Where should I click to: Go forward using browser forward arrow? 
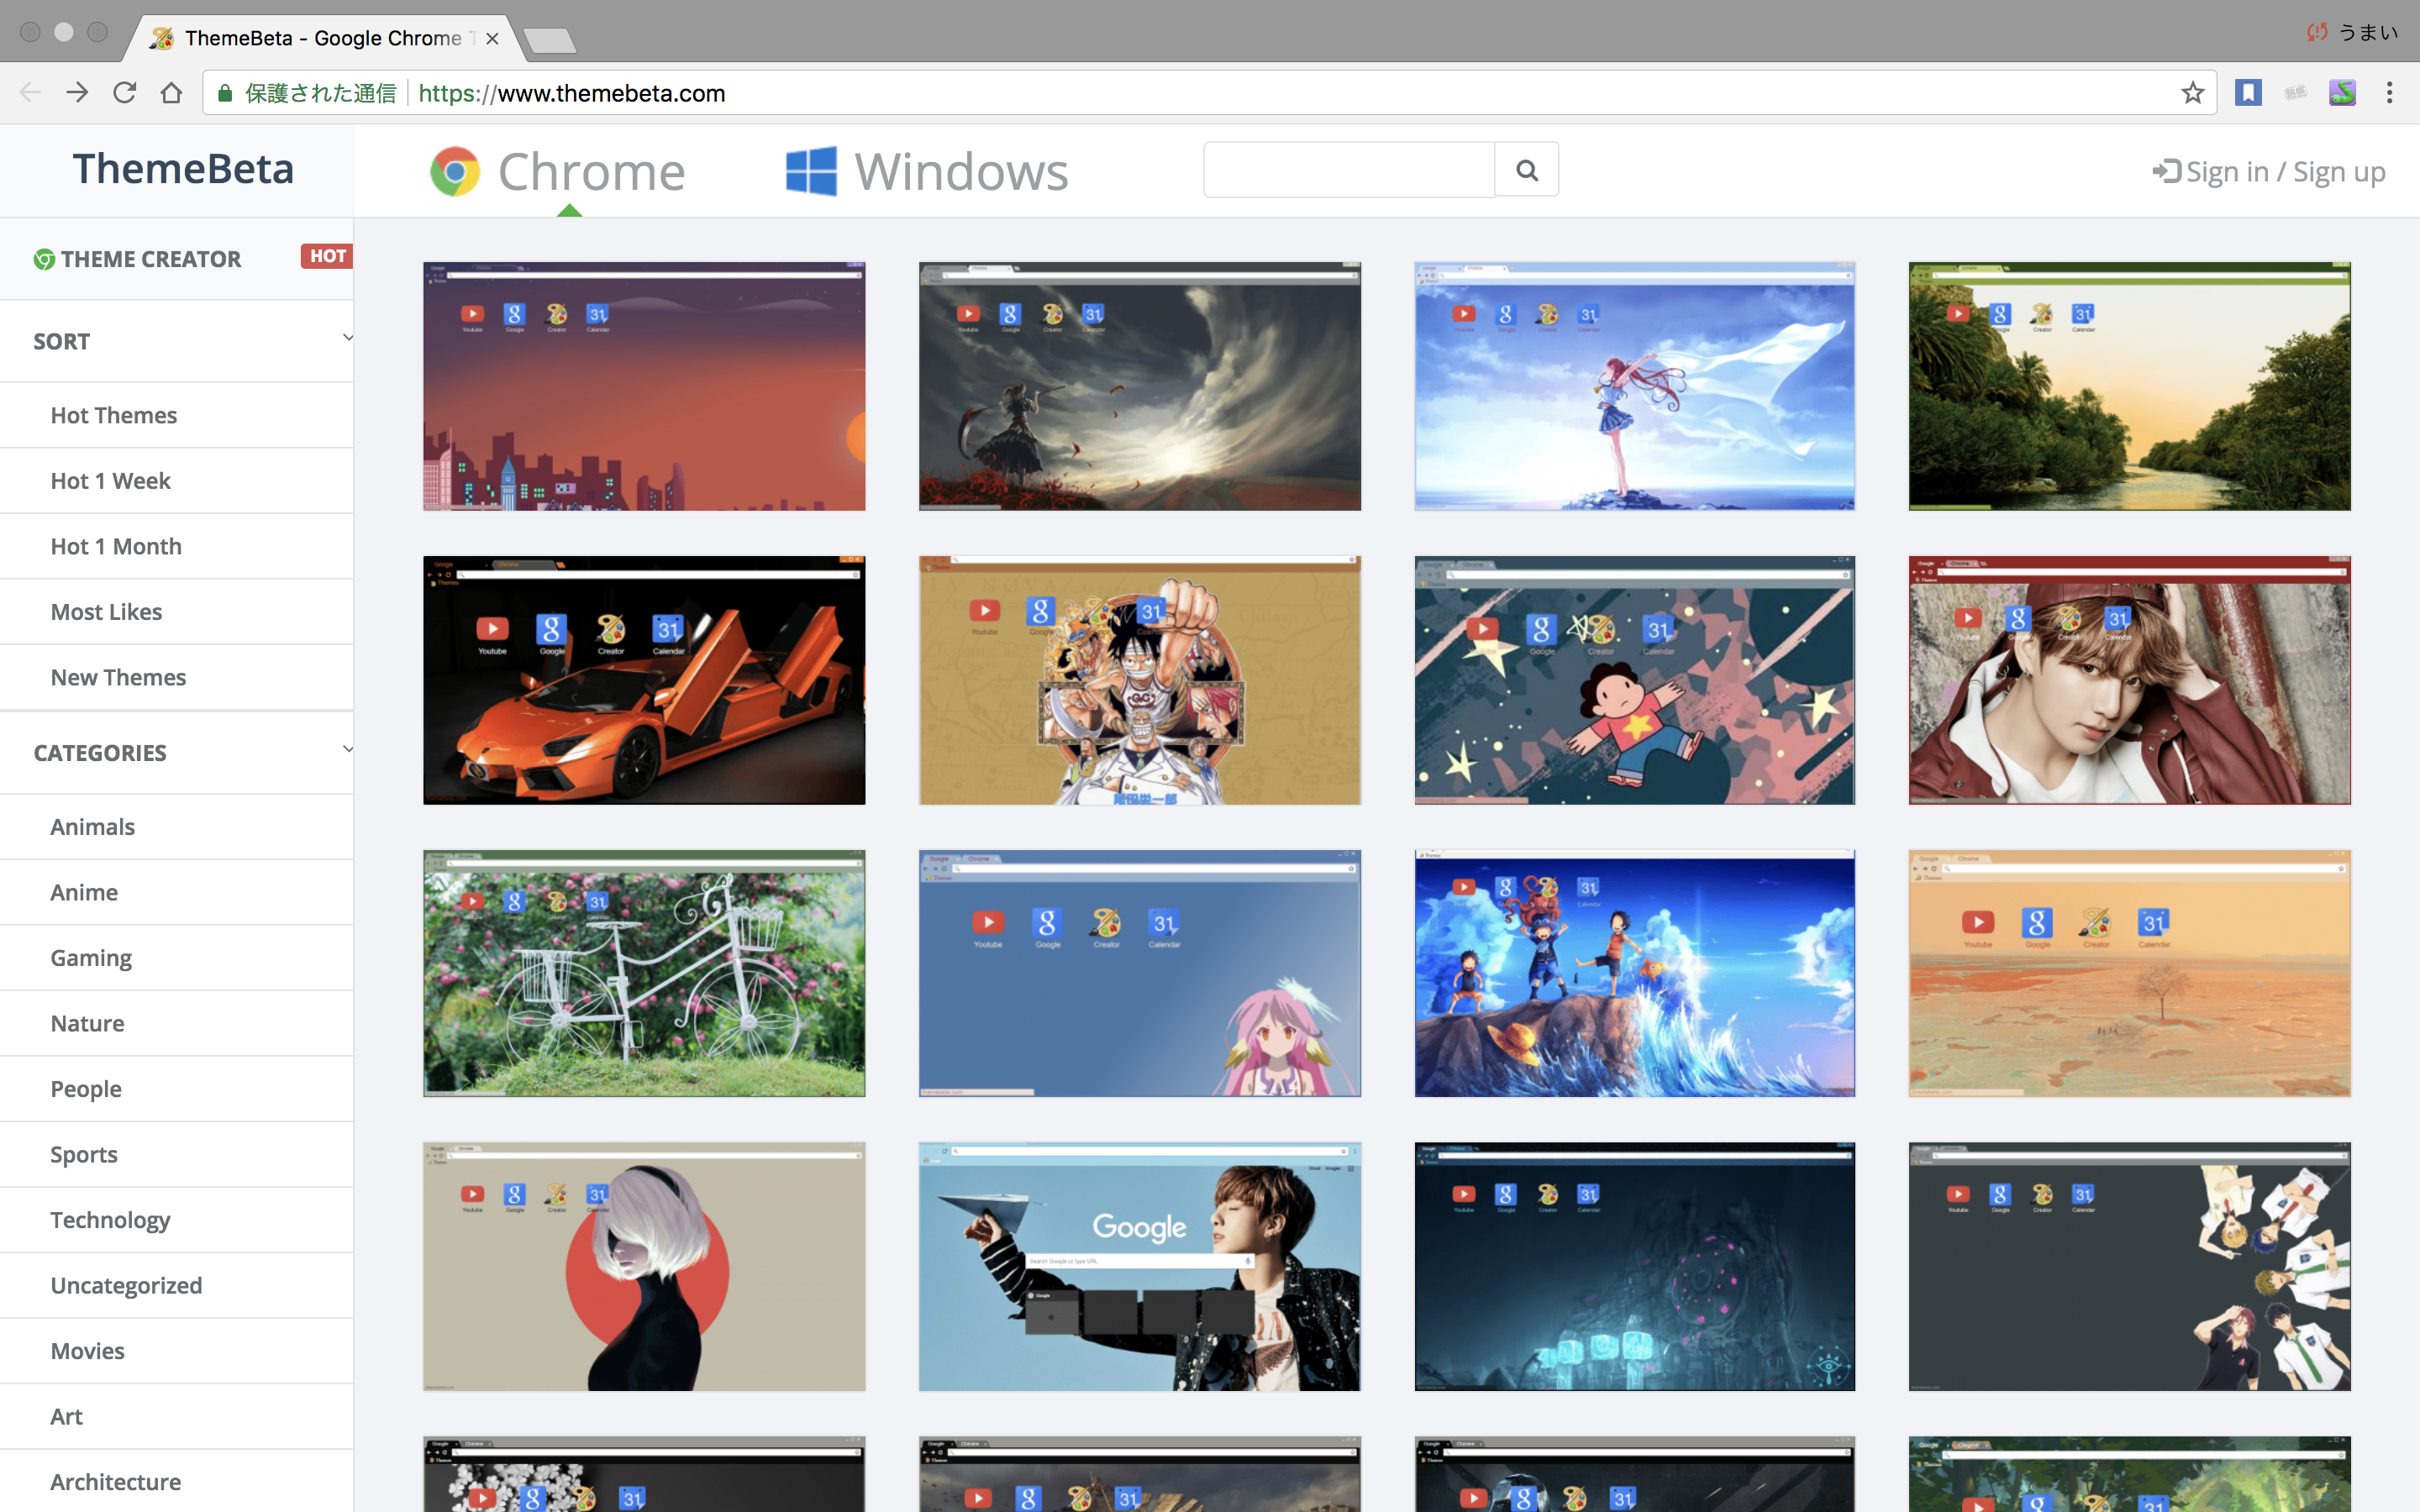[77, 93]
